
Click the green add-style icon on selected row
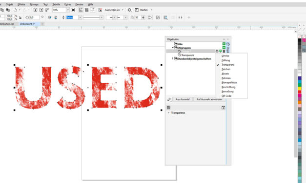(x=220, y=51)
